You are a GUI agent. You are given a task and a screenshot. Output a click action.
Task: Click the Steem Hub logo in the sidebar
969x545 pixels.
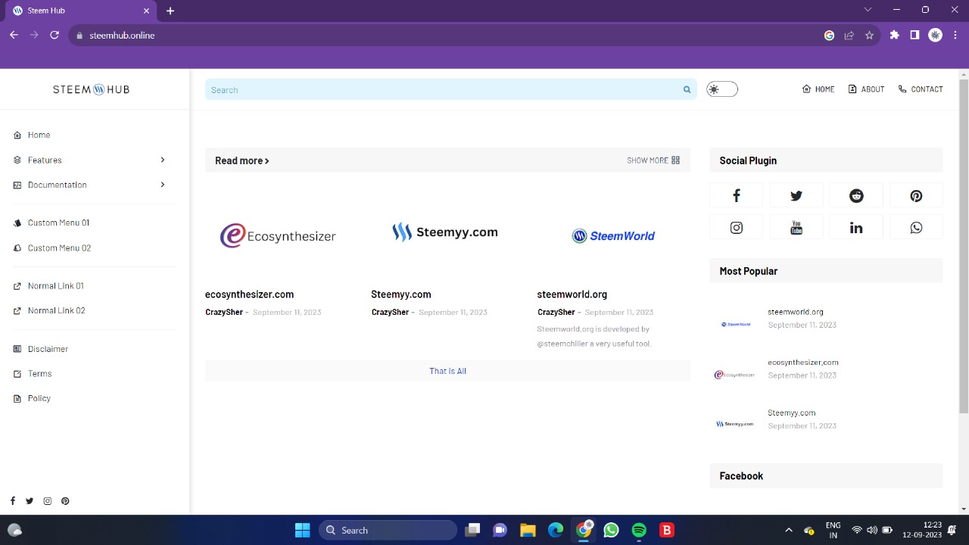click(92, 89)
